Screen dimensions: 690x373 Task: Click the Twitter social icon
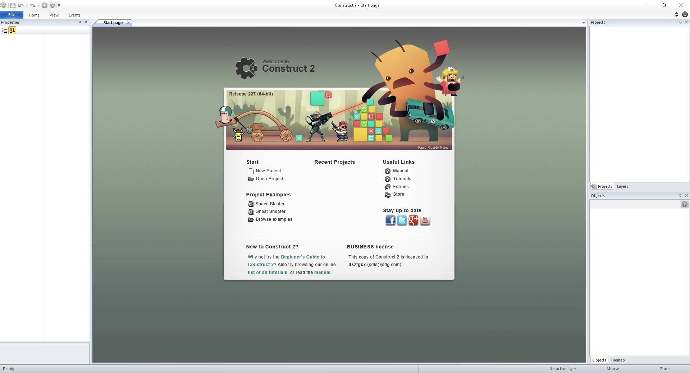tap(402, 220)
